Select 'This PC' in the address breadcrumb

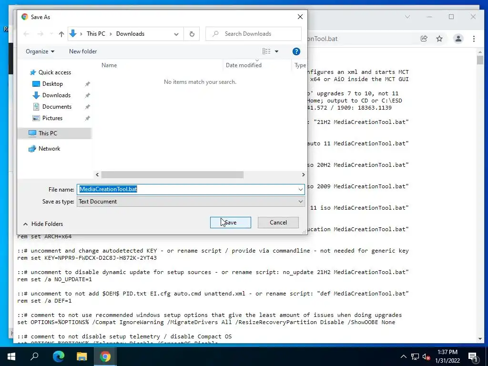(x=96, y=34)
